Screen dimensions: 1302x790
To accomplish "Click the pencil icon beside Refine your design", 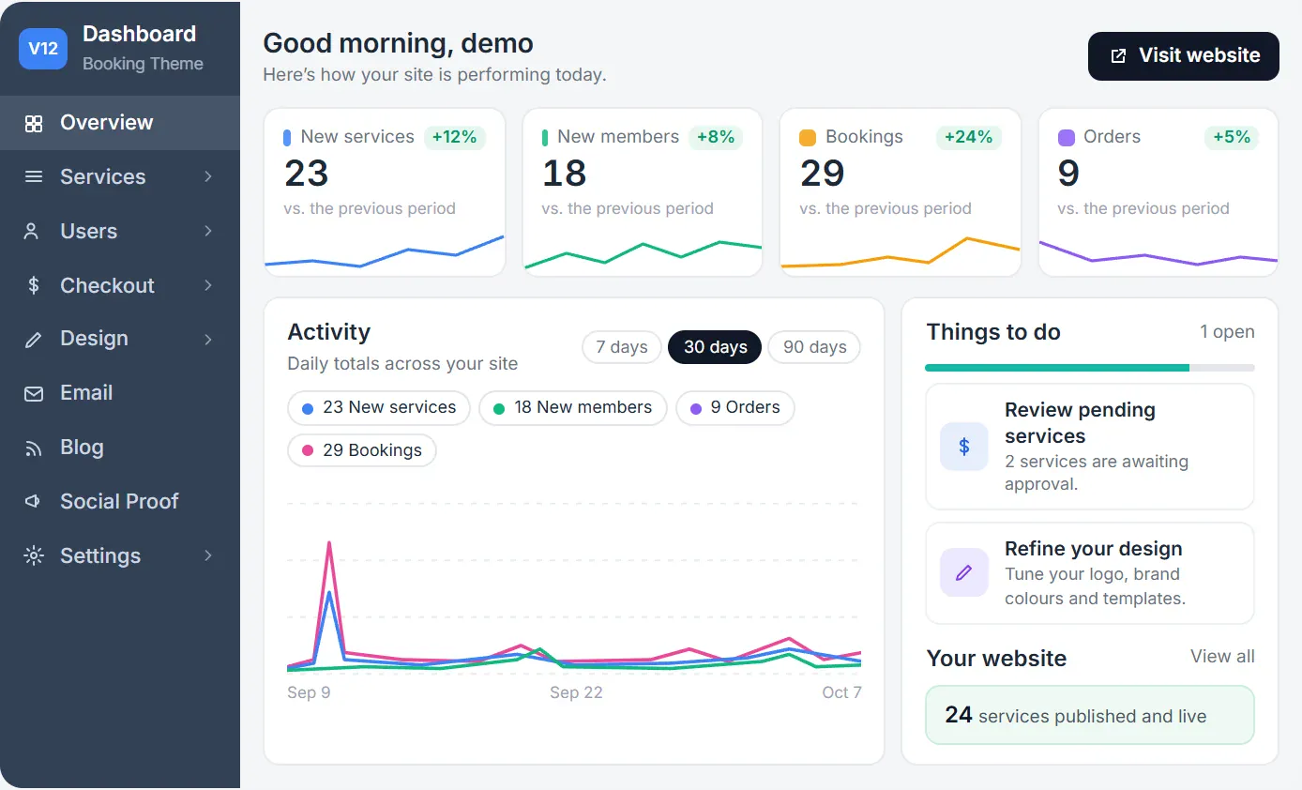I will [964, 572].
